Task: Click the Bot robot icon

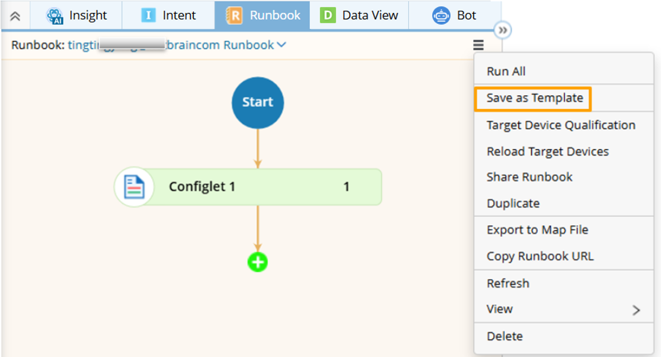Action: click(441, 16)
